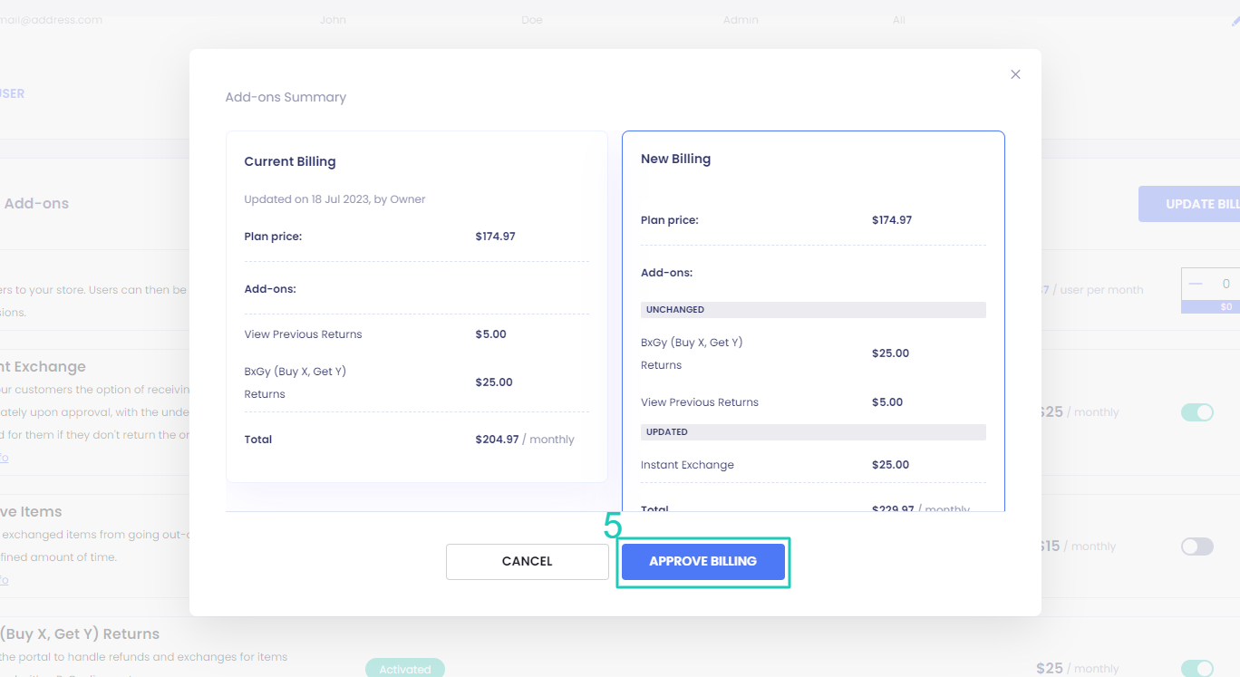Click the Approve Billing button
Image resolution: width=1240 pixels, height=677 pixels.
(702, 561)
